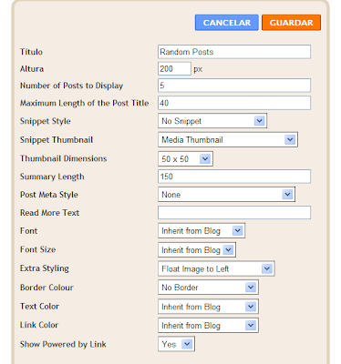Click the Number of Posts to Display field
The width and height of the screenshot is (341, 364).
click(234, 86)
